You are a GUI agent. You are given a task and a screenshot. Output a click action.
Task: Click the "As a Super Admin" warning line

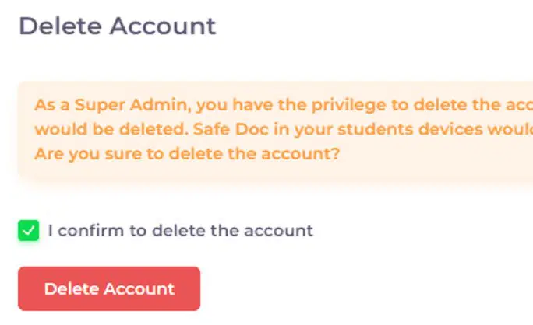tap(281, 105)
